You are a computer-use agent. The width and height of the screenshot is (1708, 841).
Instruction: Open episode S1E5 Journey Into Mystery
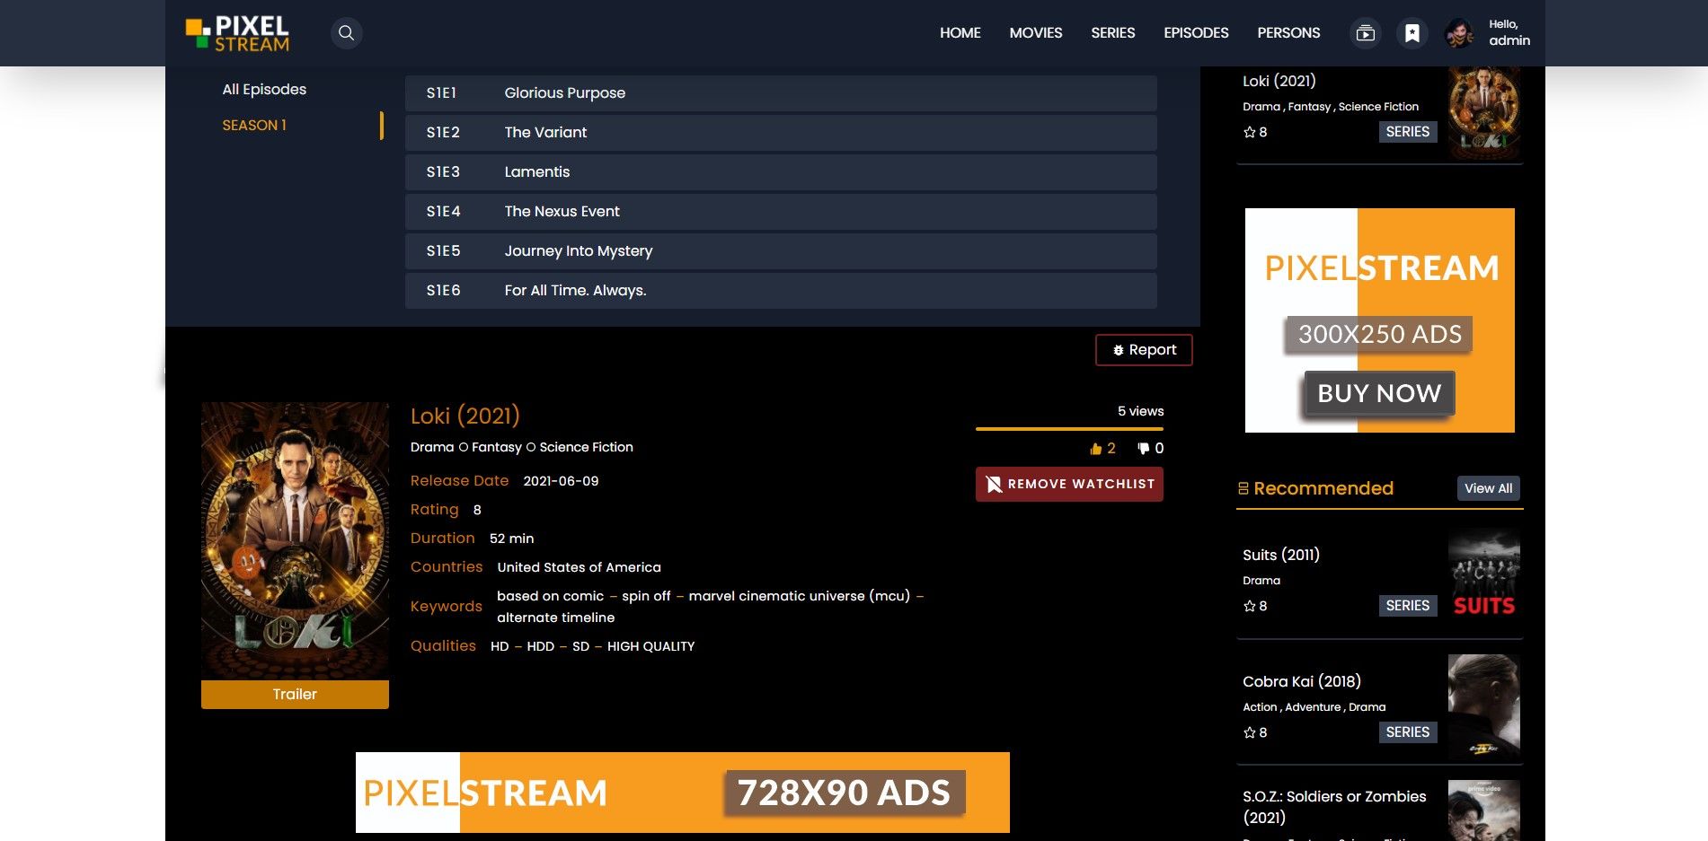coord(781,250)
